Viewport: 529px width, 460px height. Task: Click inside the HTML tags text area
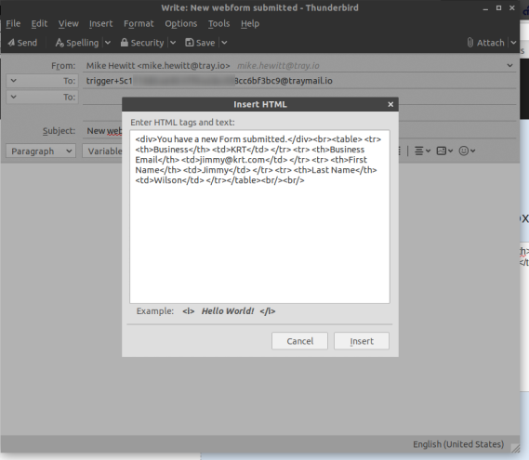point(259,217)
